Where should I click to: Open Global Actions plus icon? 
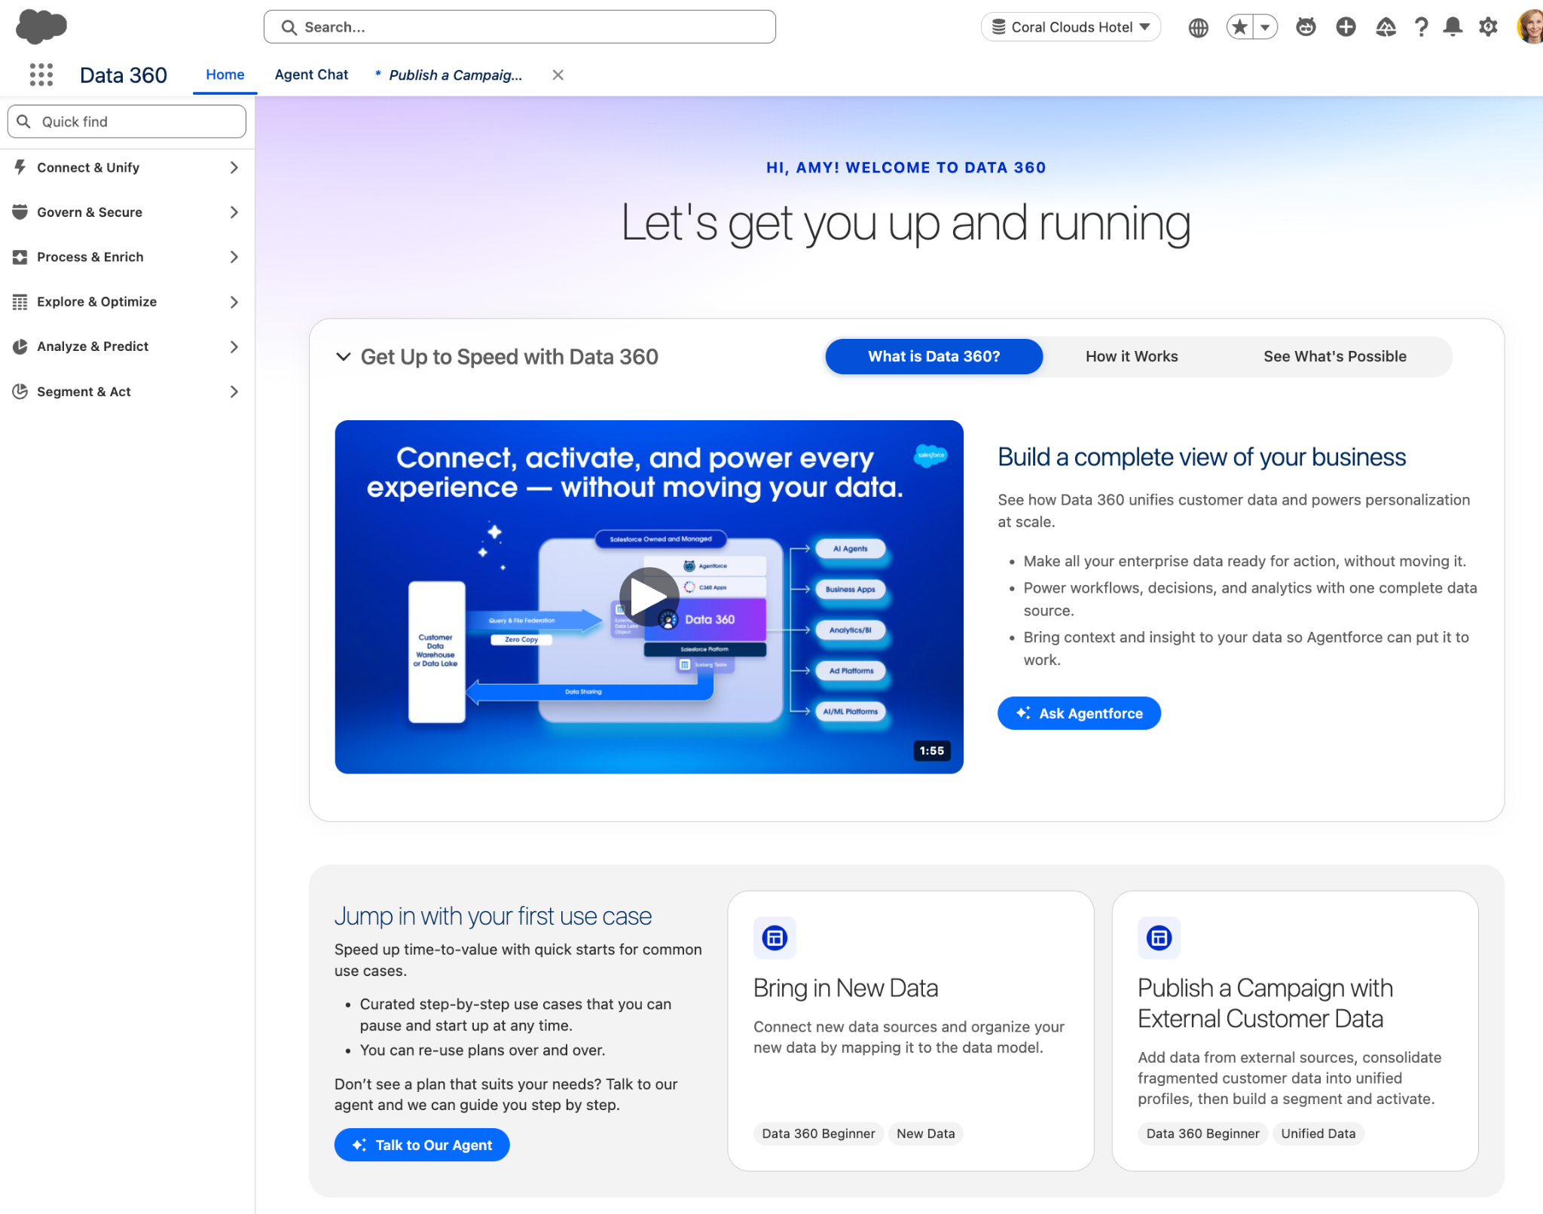(x=1346, y=27)
